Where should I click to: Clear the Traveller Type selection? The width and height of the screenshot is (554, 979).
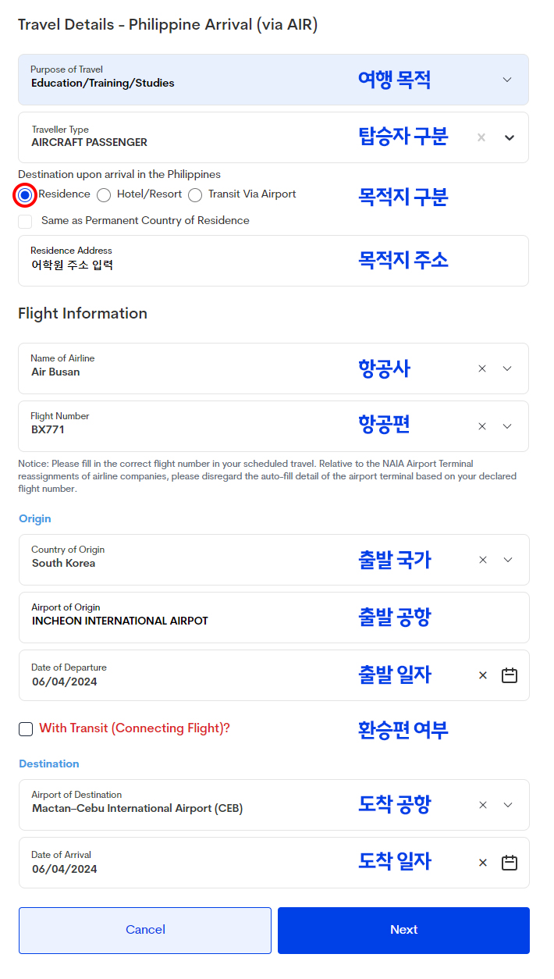(x=481, y=137)
